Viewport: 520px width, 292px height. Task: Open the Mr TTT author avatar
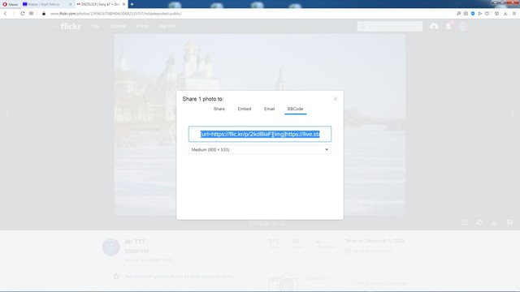coord(110,247)
